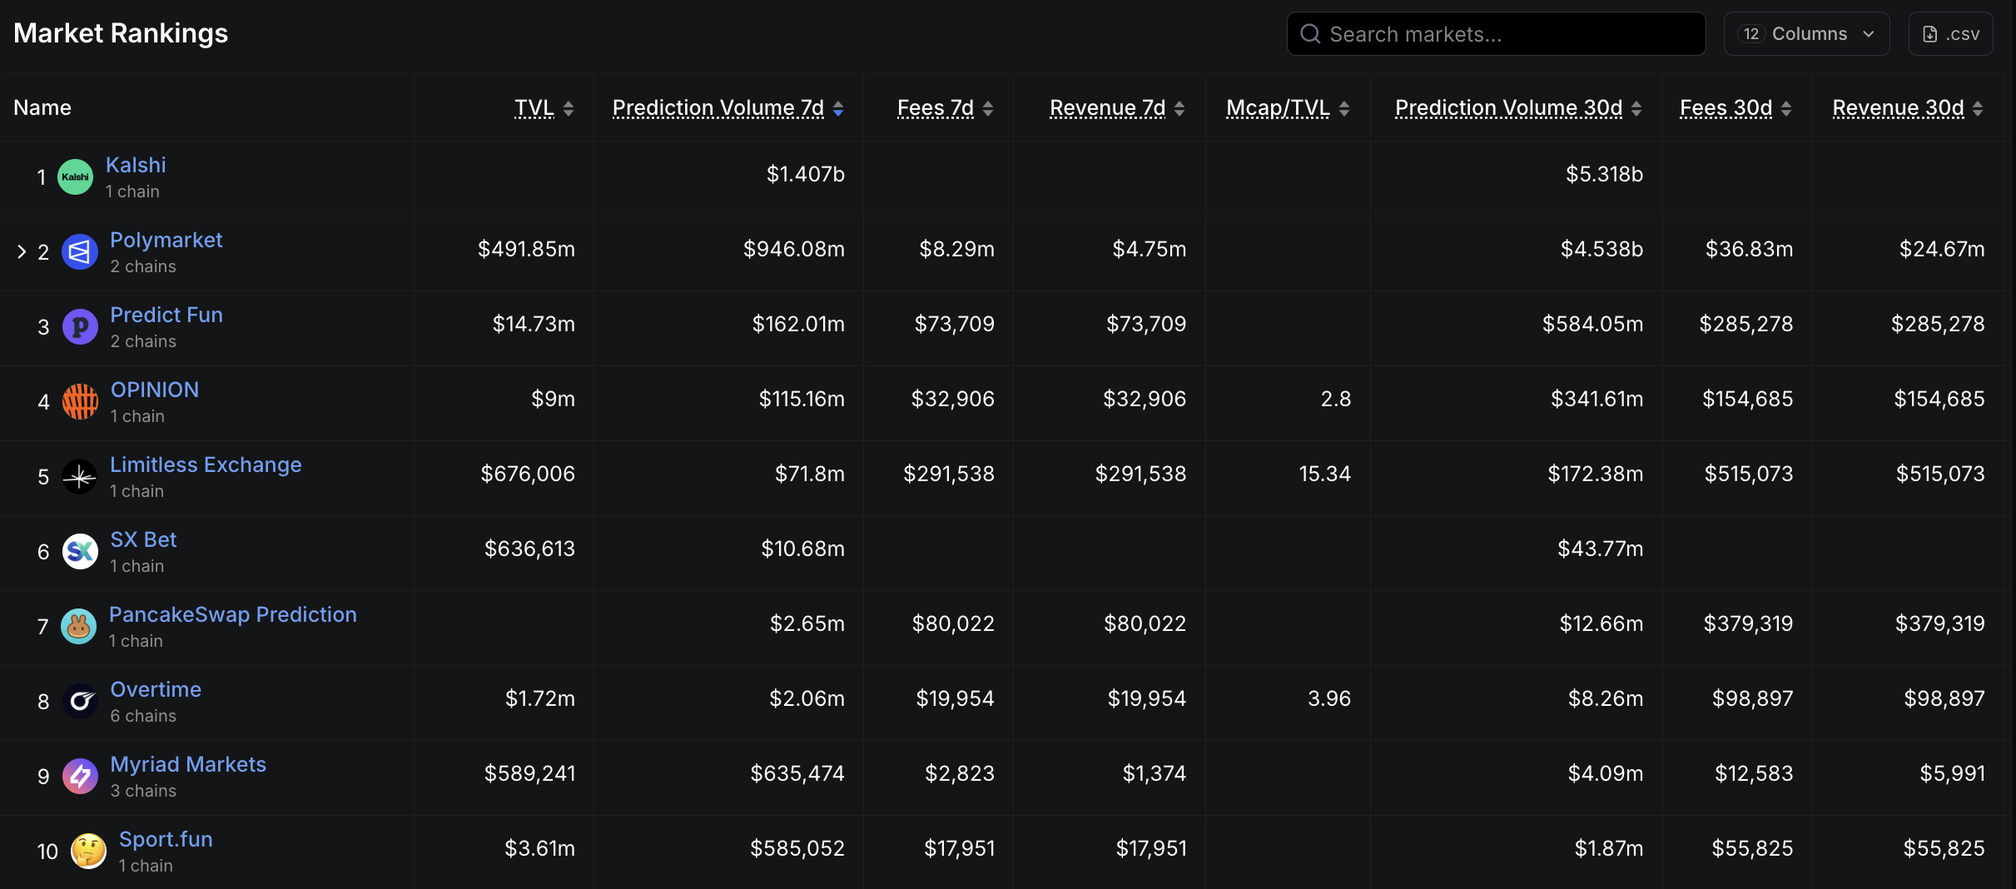Open the 12 Columns dropdown
Image resolution: width=2016 pixels, height=889 pixels.
click(1806, 34)
